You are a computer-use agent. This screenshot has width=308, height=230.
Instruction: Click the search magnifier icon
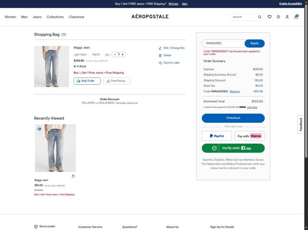260,17
